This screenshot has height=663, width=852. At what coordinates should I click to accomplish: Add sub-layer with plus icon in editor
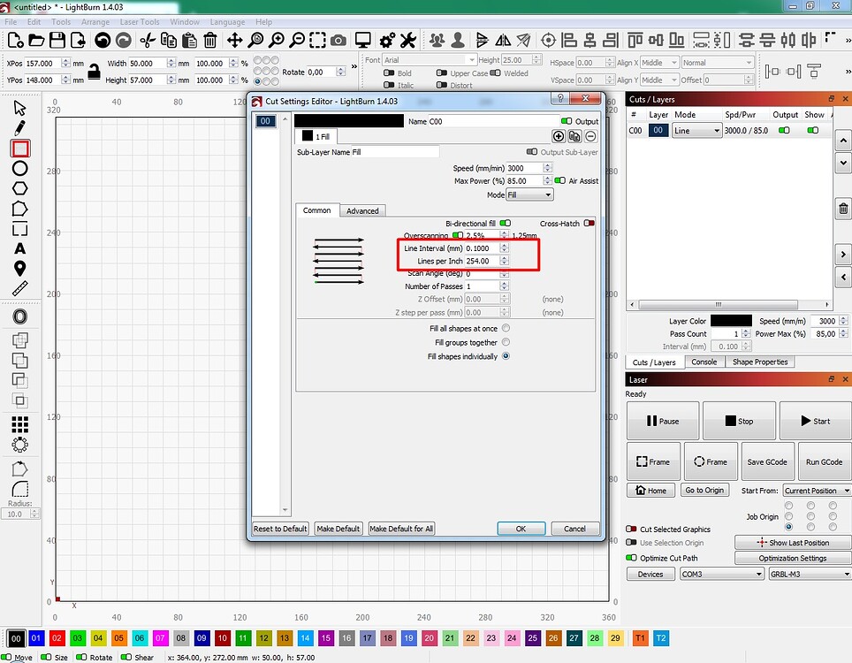click(x=559, y=136)
